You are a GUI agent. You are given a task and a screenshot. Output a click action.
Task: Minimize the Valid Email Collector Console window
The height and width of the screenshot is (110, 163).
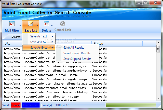pos(139,3)
